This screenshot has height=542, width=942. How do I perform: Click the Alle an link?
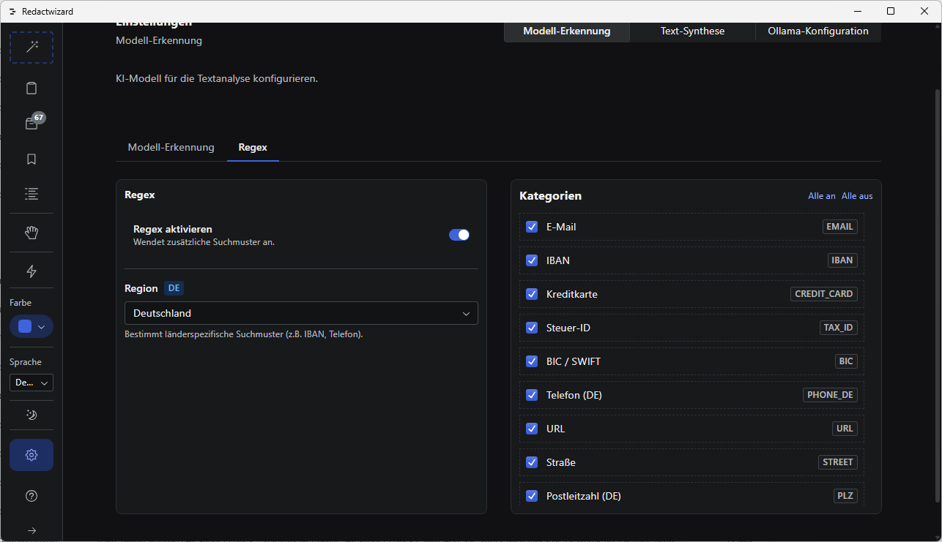[822, 196]
